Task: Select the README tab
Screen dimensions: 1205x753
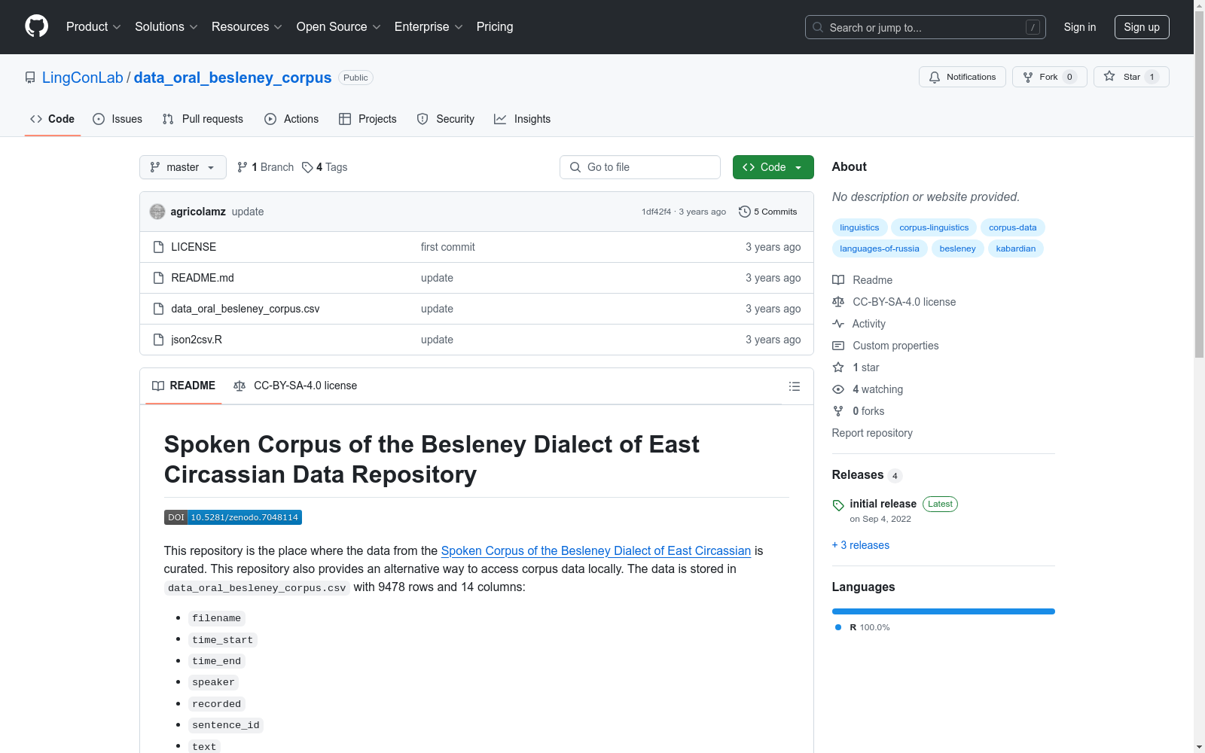Action: click(x=184, y=386)
